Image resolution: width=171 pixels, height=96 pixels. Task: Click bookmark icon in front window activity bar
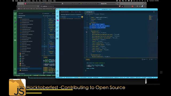[57, 35]
